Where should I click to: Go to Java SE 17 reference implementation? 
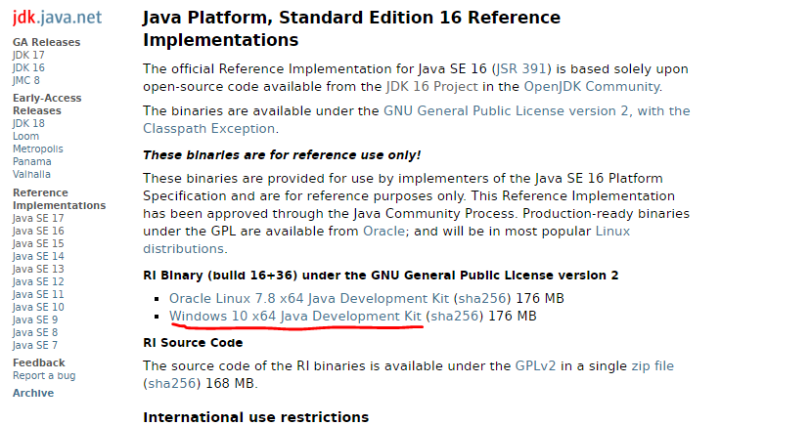point(38,219)
